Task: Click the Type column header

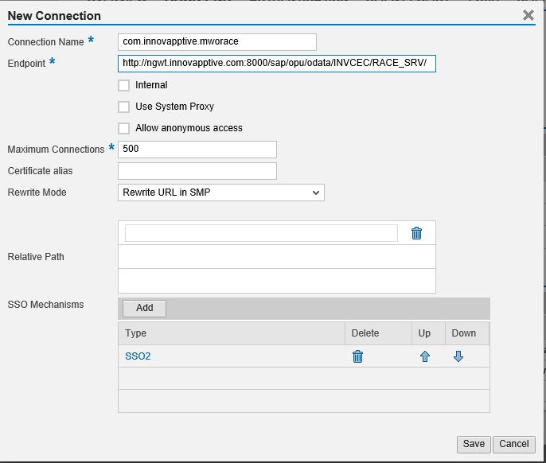Action: pyautogui.click(x=231, y=333)
